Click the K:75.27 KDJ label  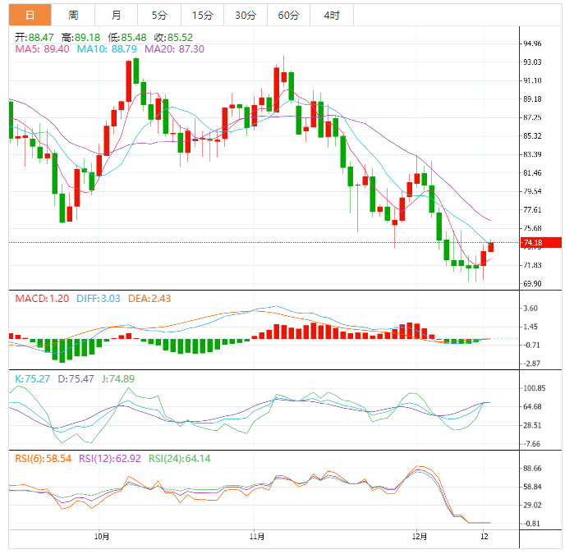point(34,378)
